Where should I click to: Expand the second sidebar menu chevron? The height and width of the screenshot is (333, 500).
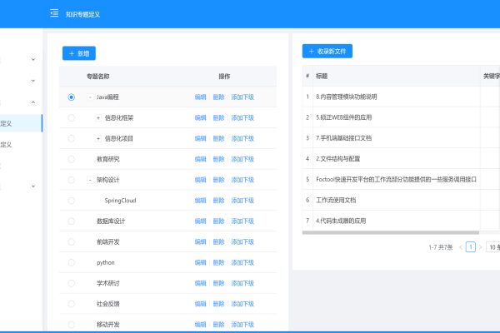tap(33, 81)
